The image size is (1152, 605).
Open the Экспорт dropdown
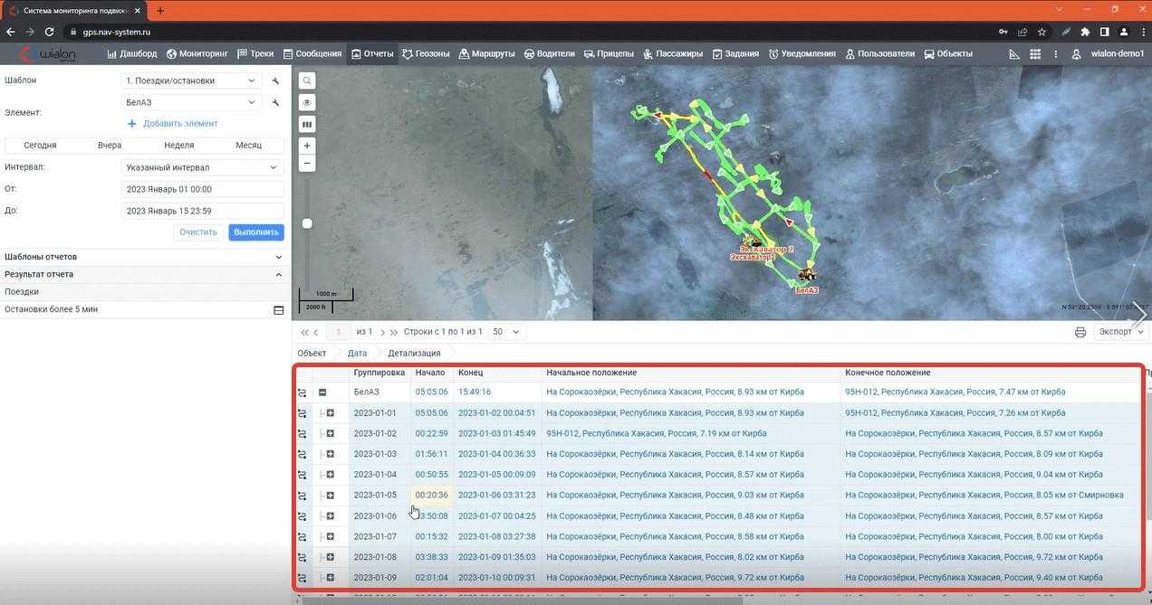tap(1121, 332)
